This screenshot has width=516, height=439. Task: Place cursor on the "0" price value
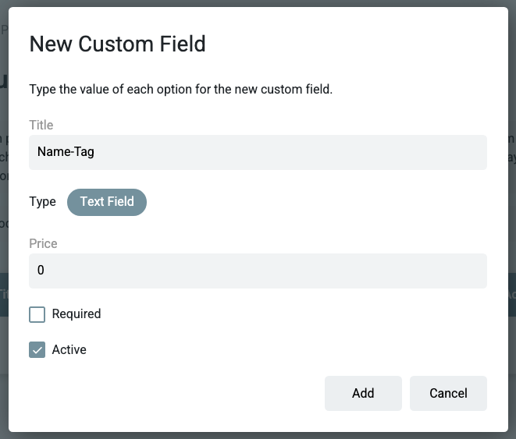[41, 271]
